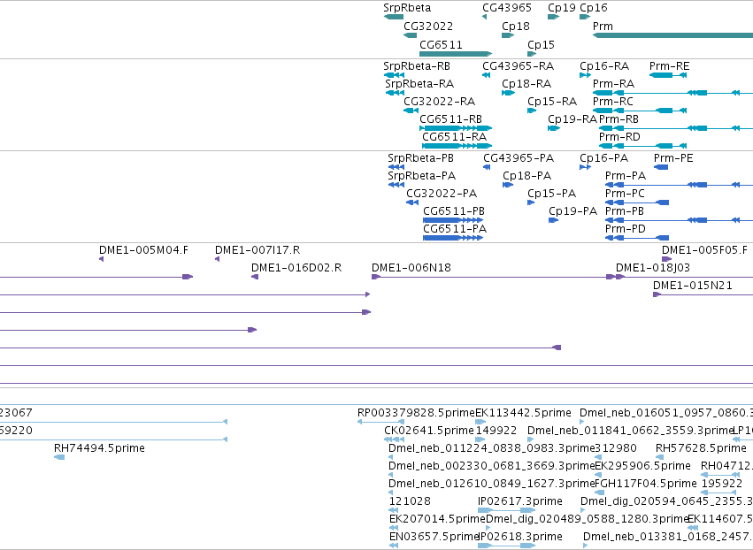The width and height of the screenshot is (753, 550).
Task: Select protein CG6511-PB
Action: [453, 220]
